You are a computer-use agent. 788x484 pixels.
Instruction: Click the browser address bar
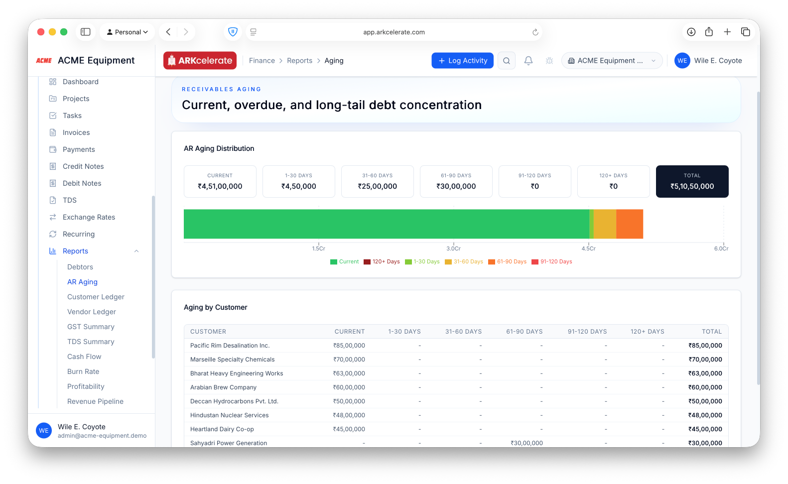point(394,32)
